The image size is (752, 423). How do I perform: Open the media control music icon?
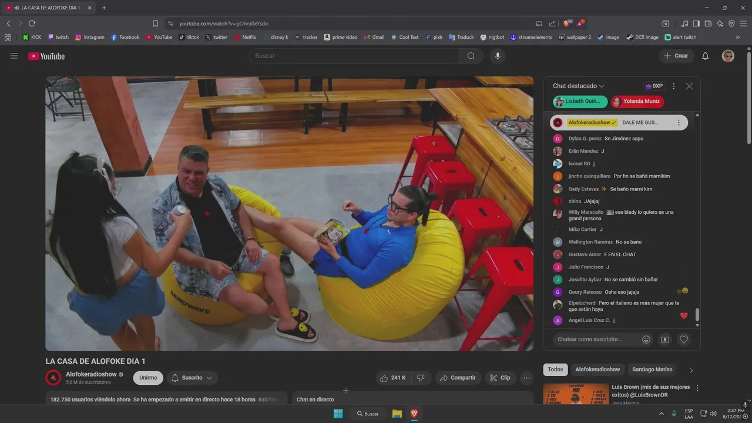[x=684, y=23]
